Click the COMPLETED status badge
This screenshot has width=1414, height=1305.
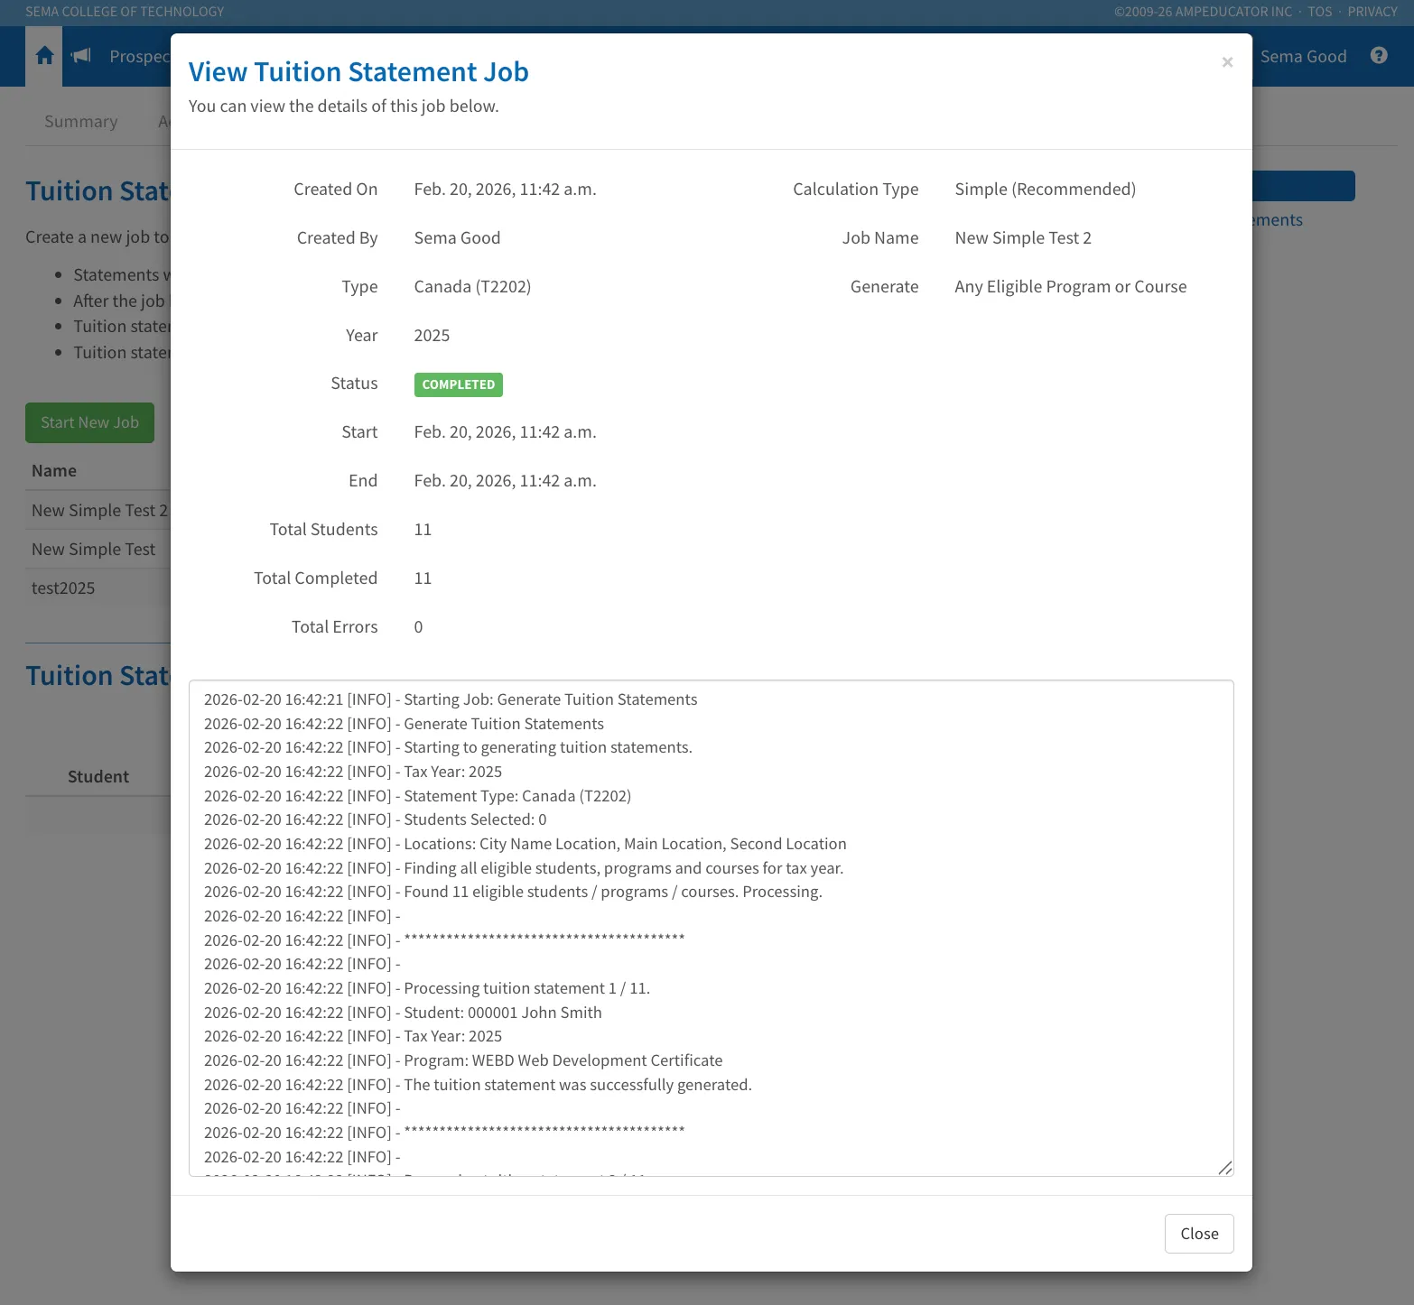[x=459, y=384]
